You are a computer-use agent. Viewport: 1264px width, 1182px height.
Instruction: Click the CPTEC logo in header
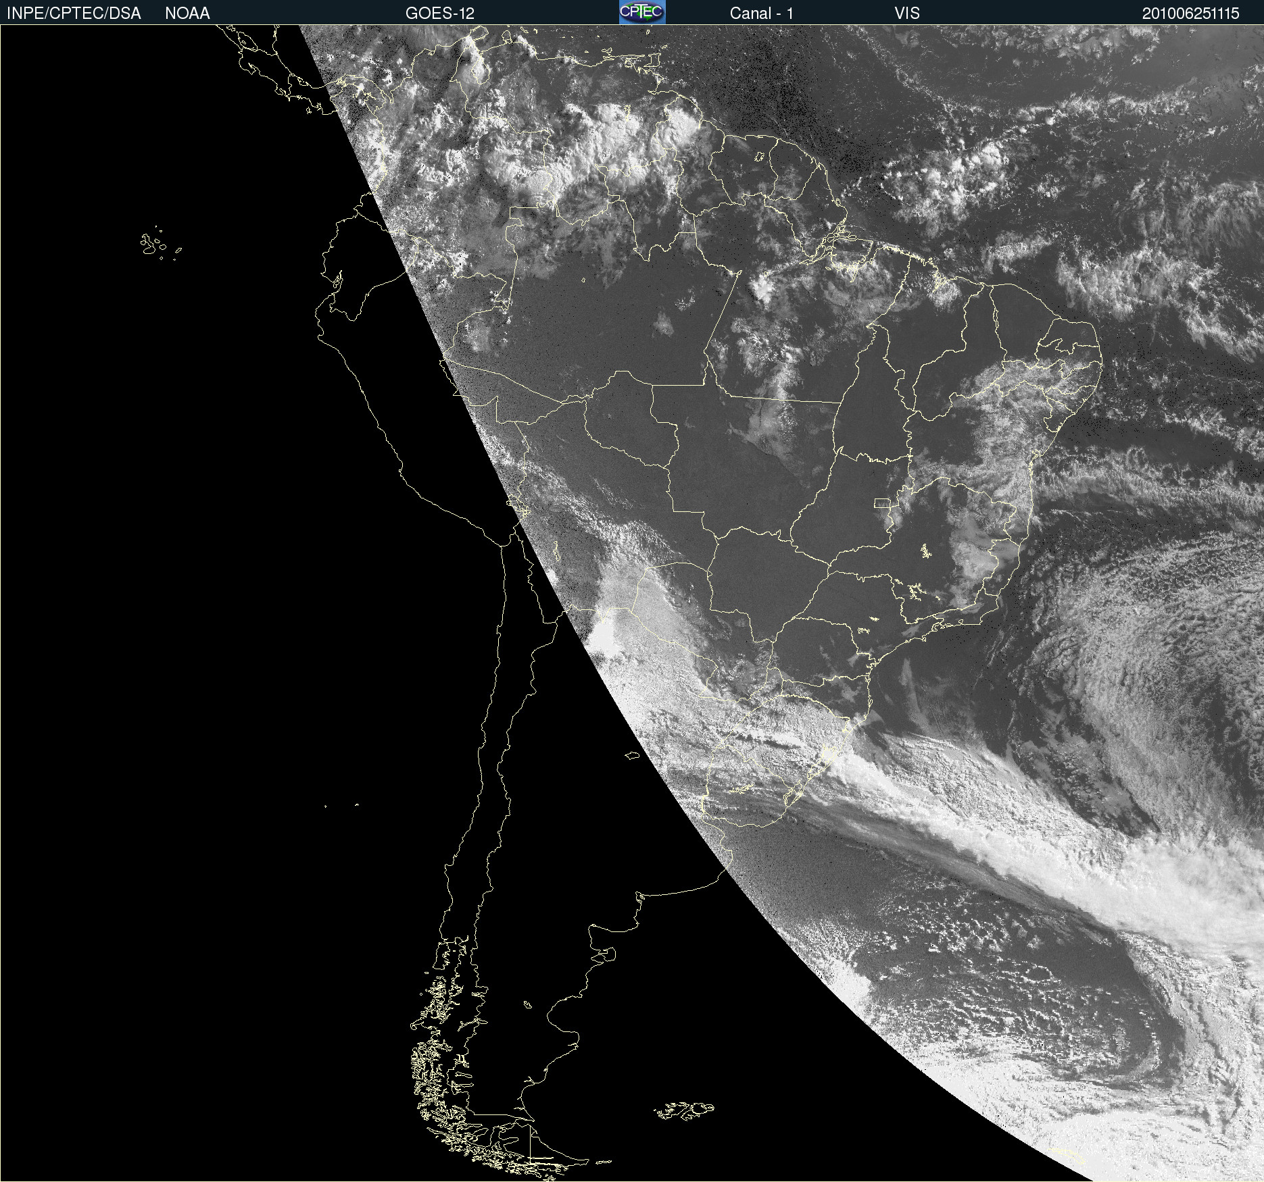642,12
